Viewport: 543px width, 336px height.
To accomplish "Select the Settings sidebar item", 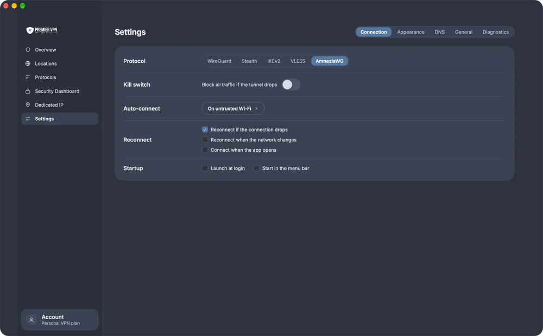I will [x=60, y=119].
